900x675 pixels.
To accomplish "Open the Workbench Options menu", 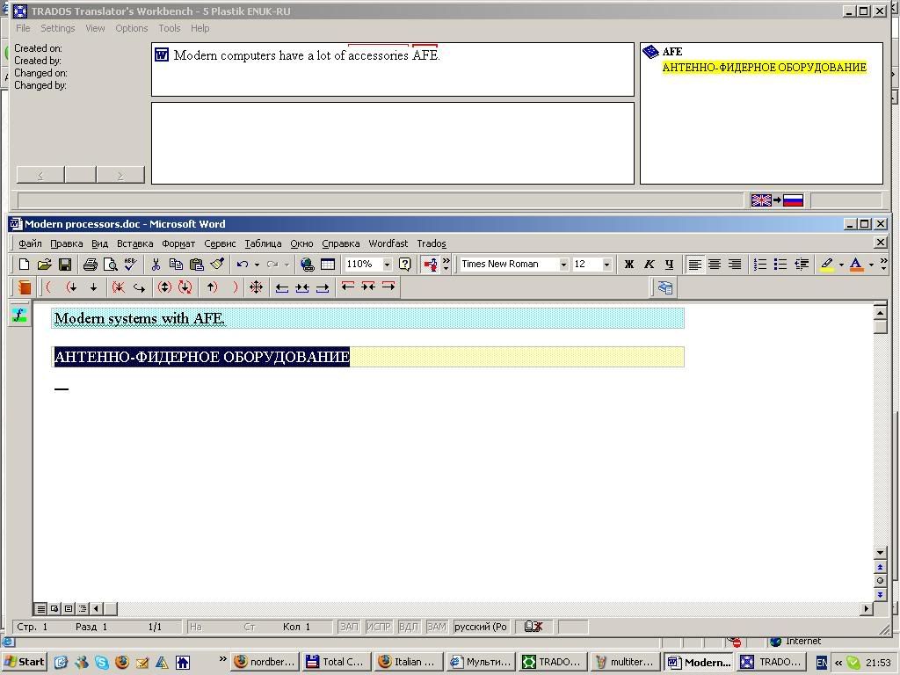I will pyautogui.click(x=132, y=28).
